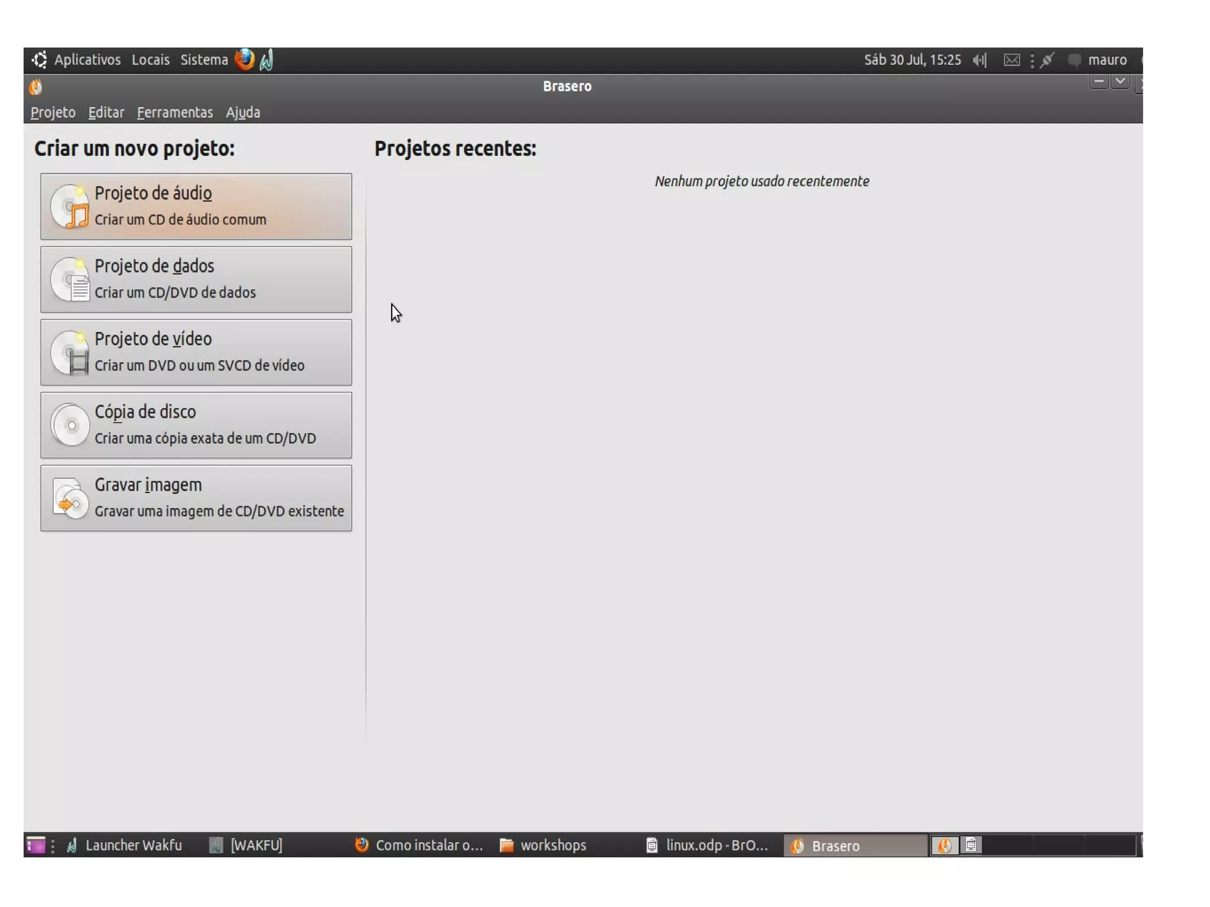The image size is (1210, 907).
Task: Click the Brasero flame icon in title bar
Action: click(35, 87)
